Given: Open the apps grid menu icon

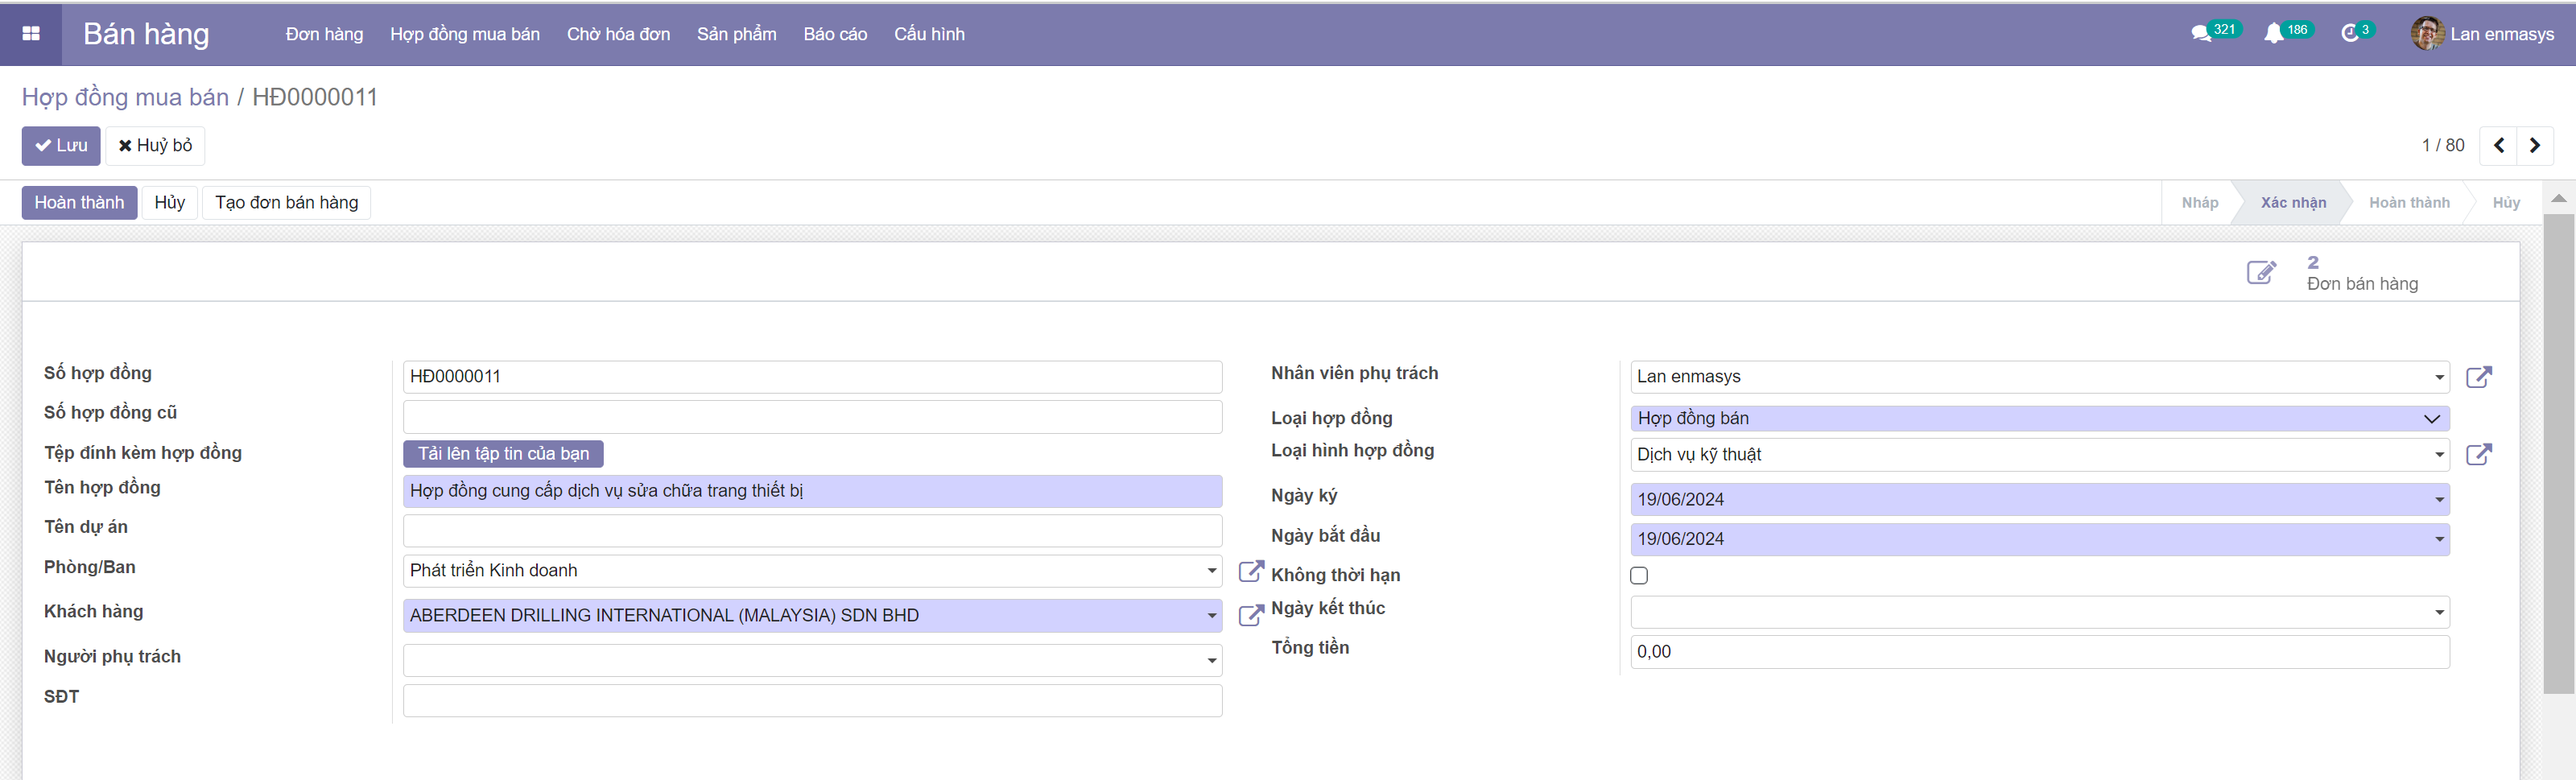Looking at the screenshot, I should pos(31,34).
